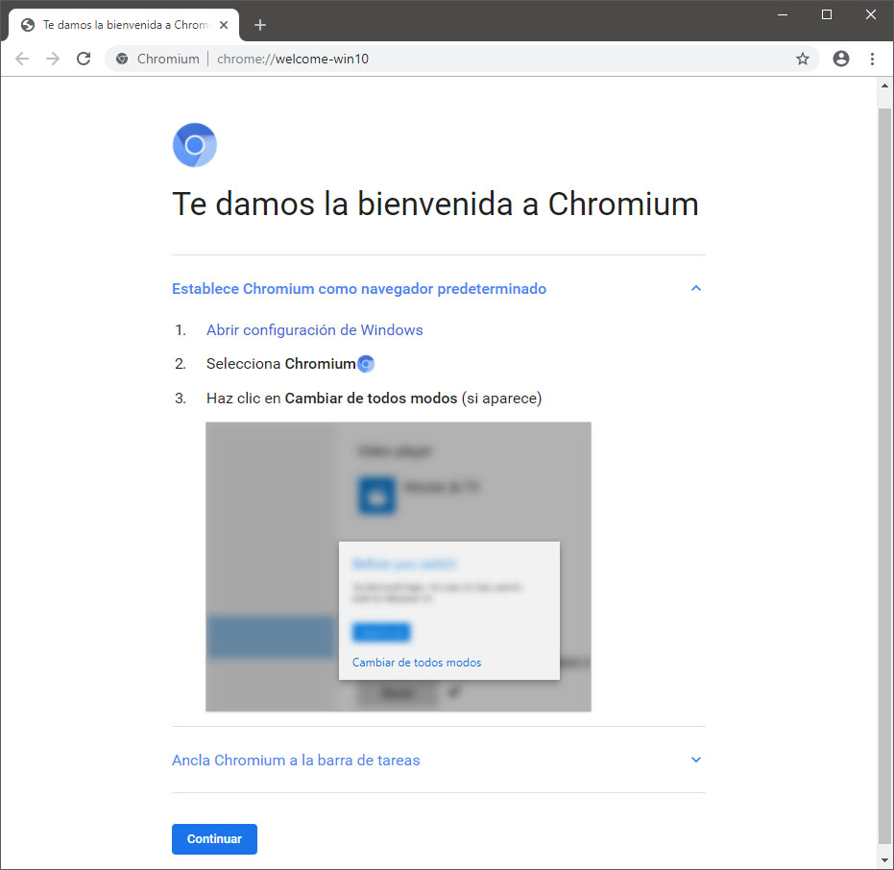Click the large Chromium logo on the page
The width and height of the screenshot is (894, 870).
point(194,145)
